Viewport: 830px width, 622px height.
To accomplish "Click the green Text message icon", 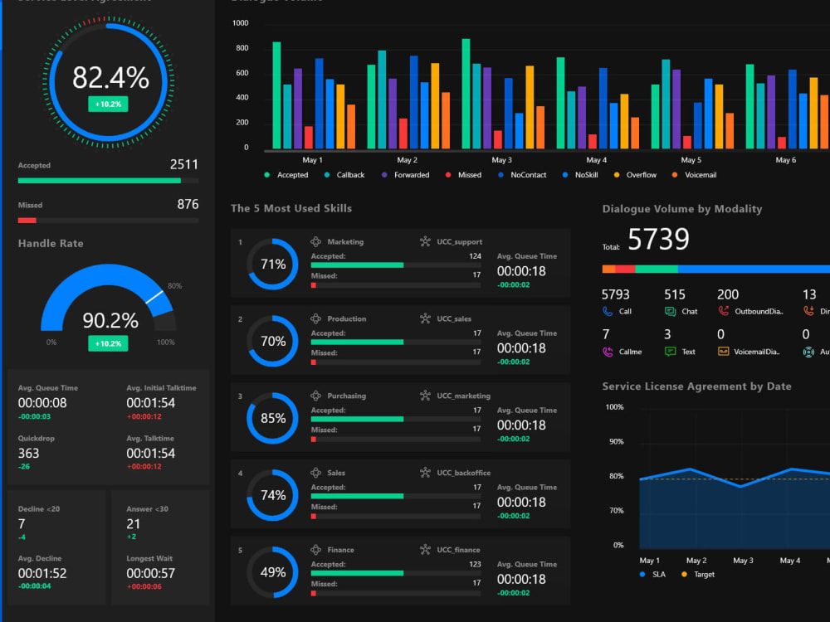I will [672, 351].
